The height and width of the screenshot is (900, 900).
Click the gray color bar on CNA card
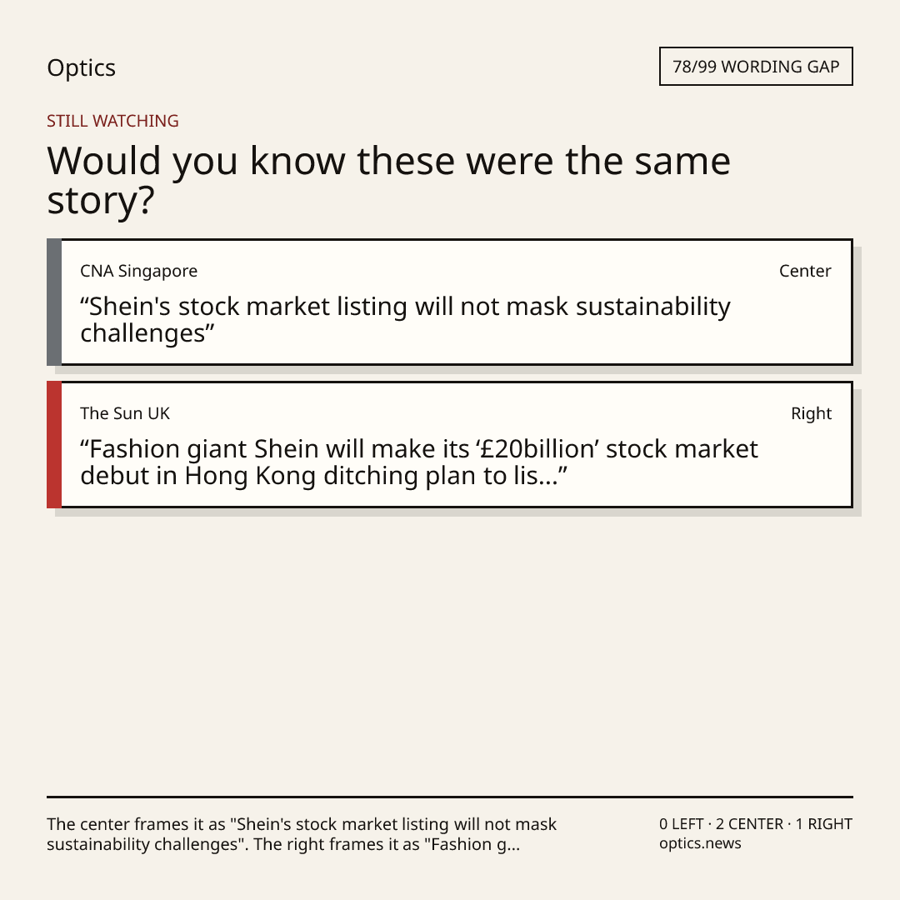coord(54,302)
